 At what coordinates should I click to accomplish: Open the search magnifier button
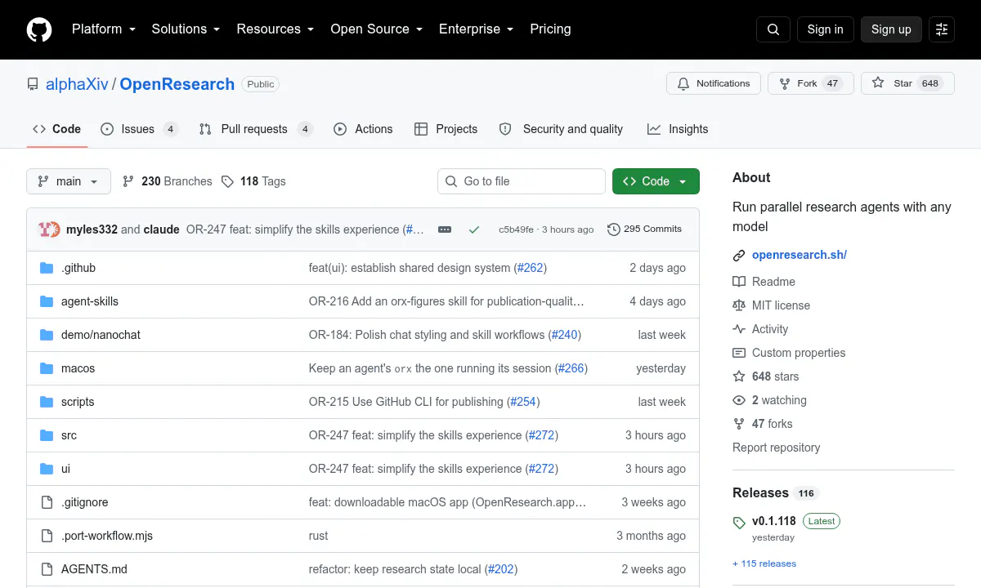tap(773, 29)
